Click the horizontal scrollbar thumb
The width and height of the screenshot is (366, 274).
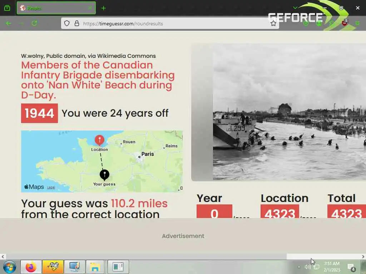146,257
